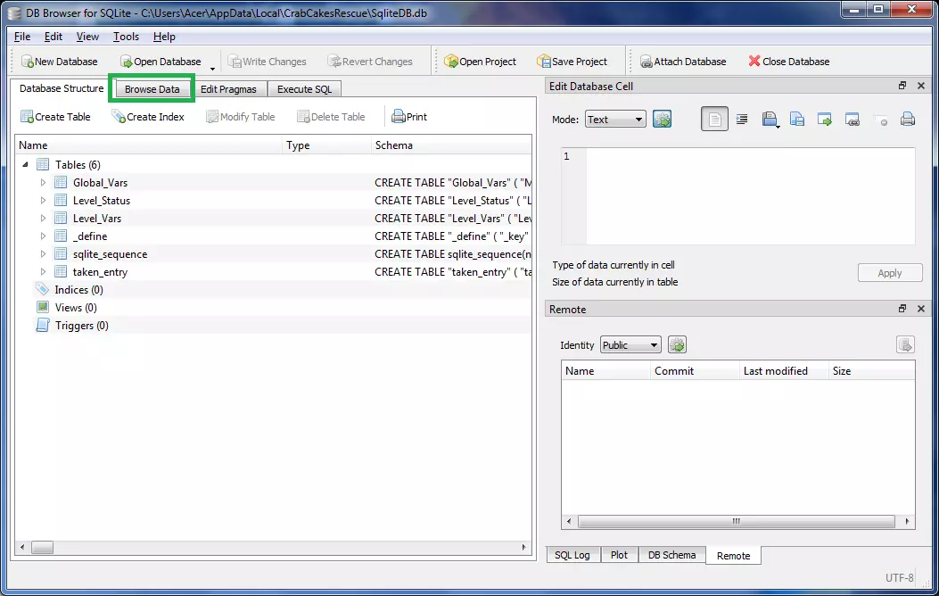Click the printer icon in Edit Database Cell

click(x=908, y=120)
